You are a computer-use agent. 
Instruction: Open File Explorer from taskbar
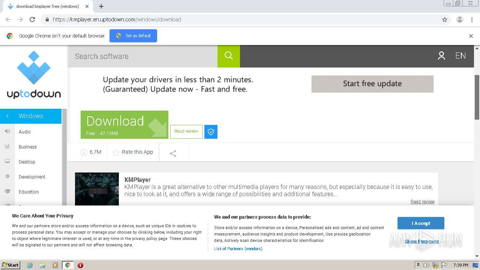(x=42, y=265)
